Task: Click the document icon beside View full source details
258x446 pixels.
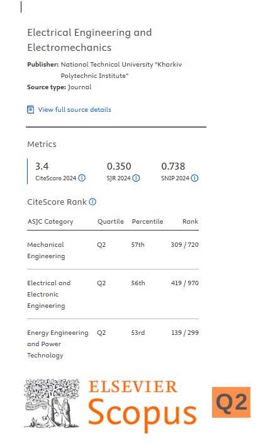Action: (30, 109)
